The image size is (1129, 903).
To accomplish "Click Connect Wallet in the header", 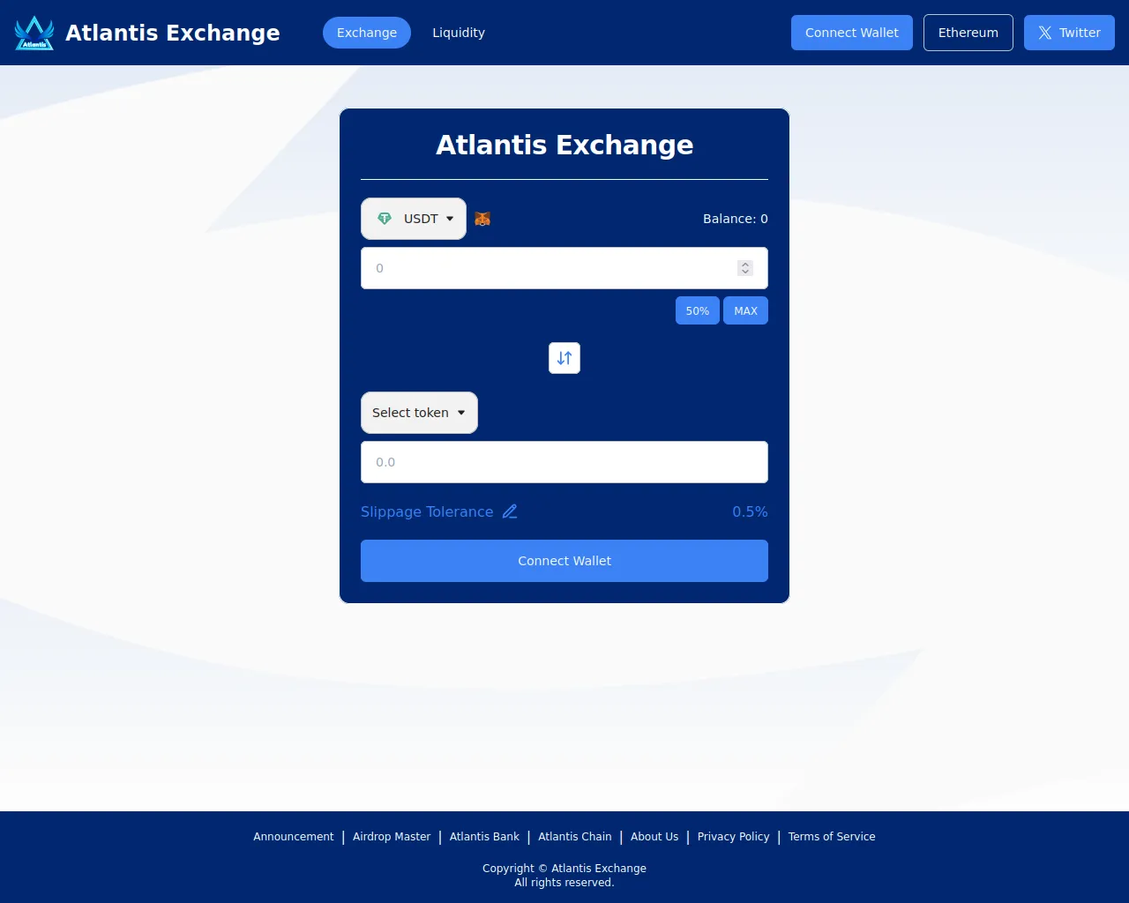I will click(852, 33).
